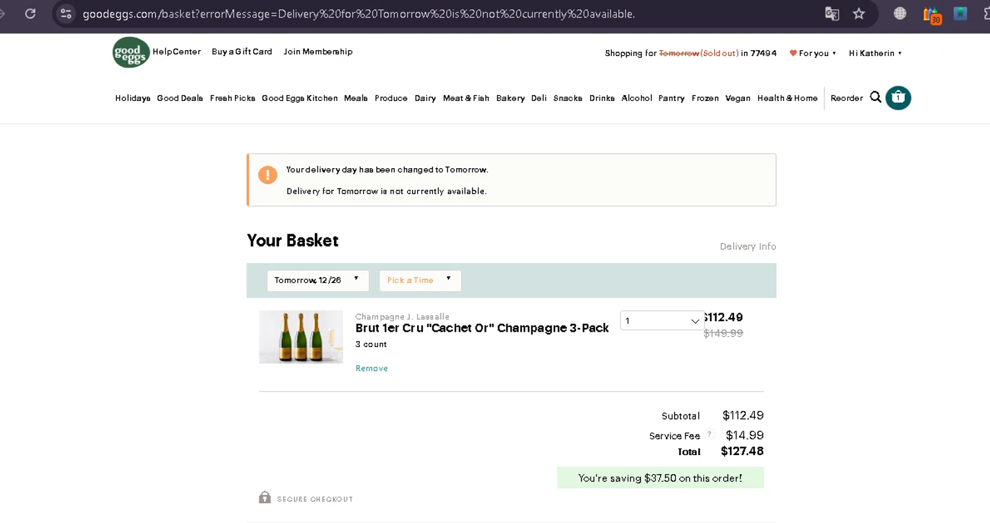Click the site info icon in address bar
This screenshot has width=990, height=523.
[65, 13]
